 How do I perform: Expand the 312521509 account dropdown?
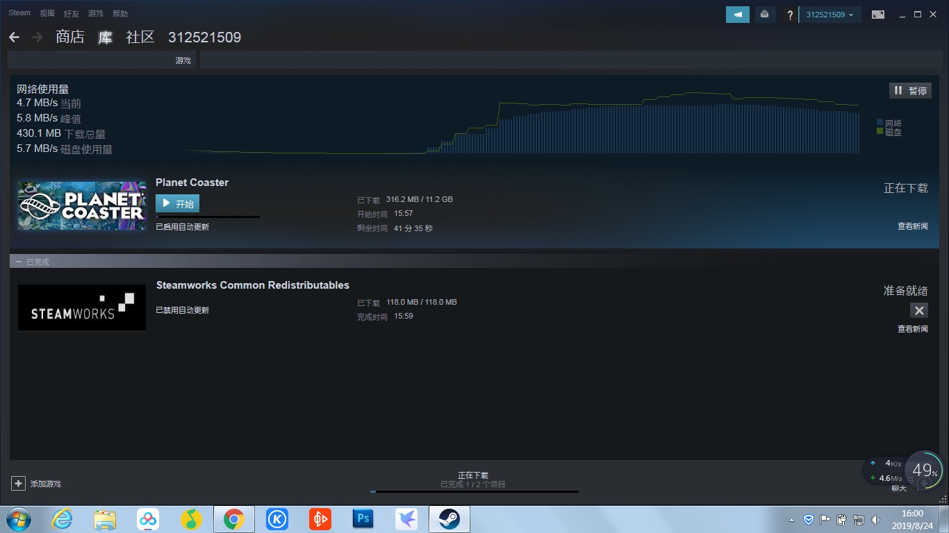pyautogui.click(x=830, y=15)
